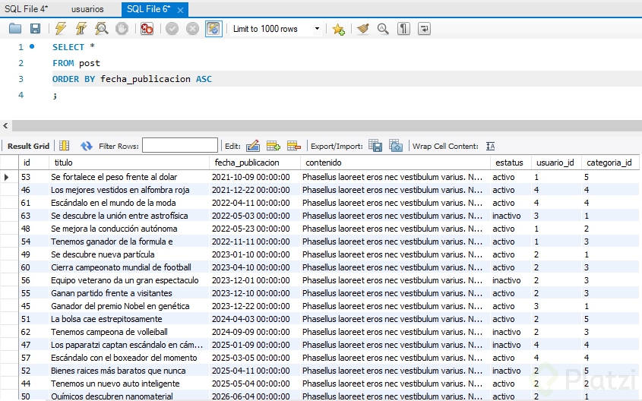Run Explain plan magnifier-lightning icon

point(102,29)
